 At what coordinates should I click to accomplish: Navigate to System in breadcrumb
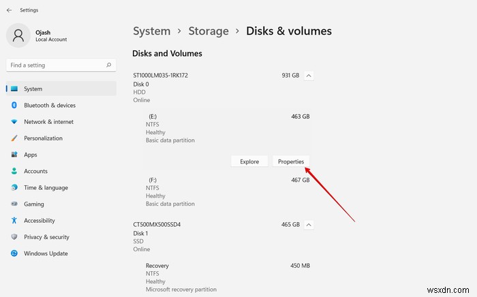click(x=151, y=31)
